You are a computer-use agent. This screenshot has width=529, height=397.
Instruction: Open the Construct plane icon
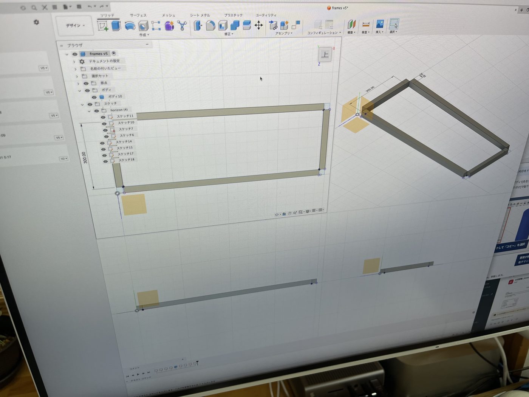(x=352, y=25)
